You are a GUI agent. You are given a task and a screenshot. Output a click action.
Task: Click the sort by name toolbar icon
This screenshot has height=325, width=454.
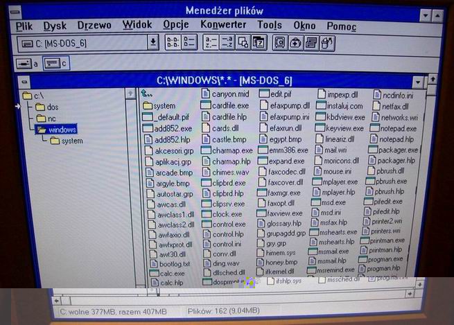tap(210, 43)
